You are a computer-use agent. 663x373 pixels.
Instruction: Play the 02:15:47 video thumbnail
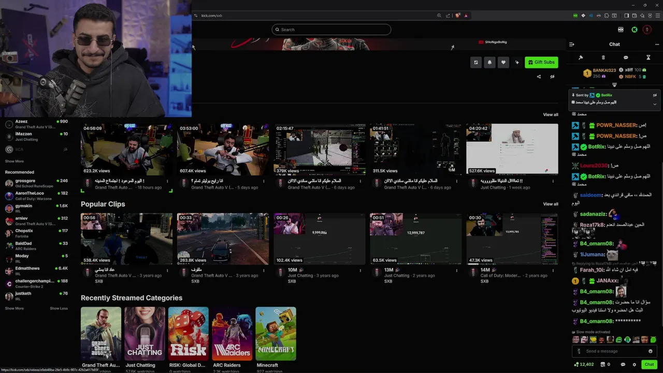click(x=320, y=149)
